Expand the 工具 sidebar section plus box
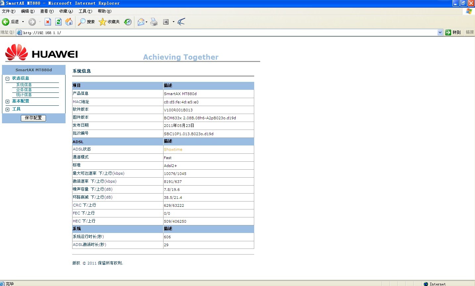 [7, 109]
